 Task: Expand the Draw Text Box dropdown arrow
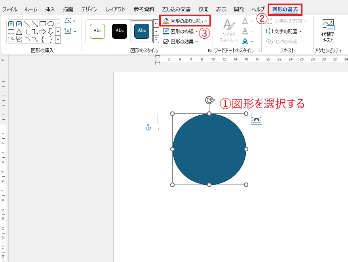[75, 31]
